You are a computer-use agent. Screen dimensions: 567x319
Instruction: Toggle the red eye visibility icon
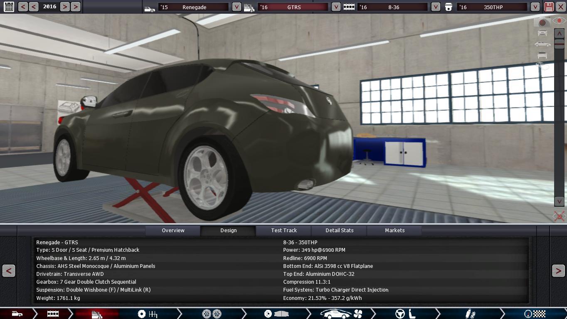pyautogui.click(x=560, y=21)
